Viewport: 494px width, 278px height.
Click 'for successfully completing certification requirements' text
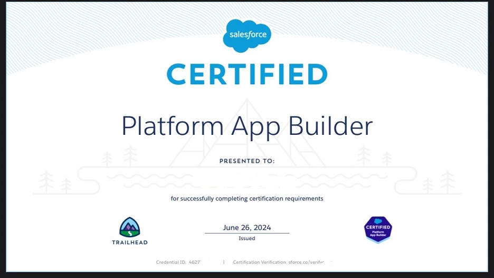[x=247, y=198]
